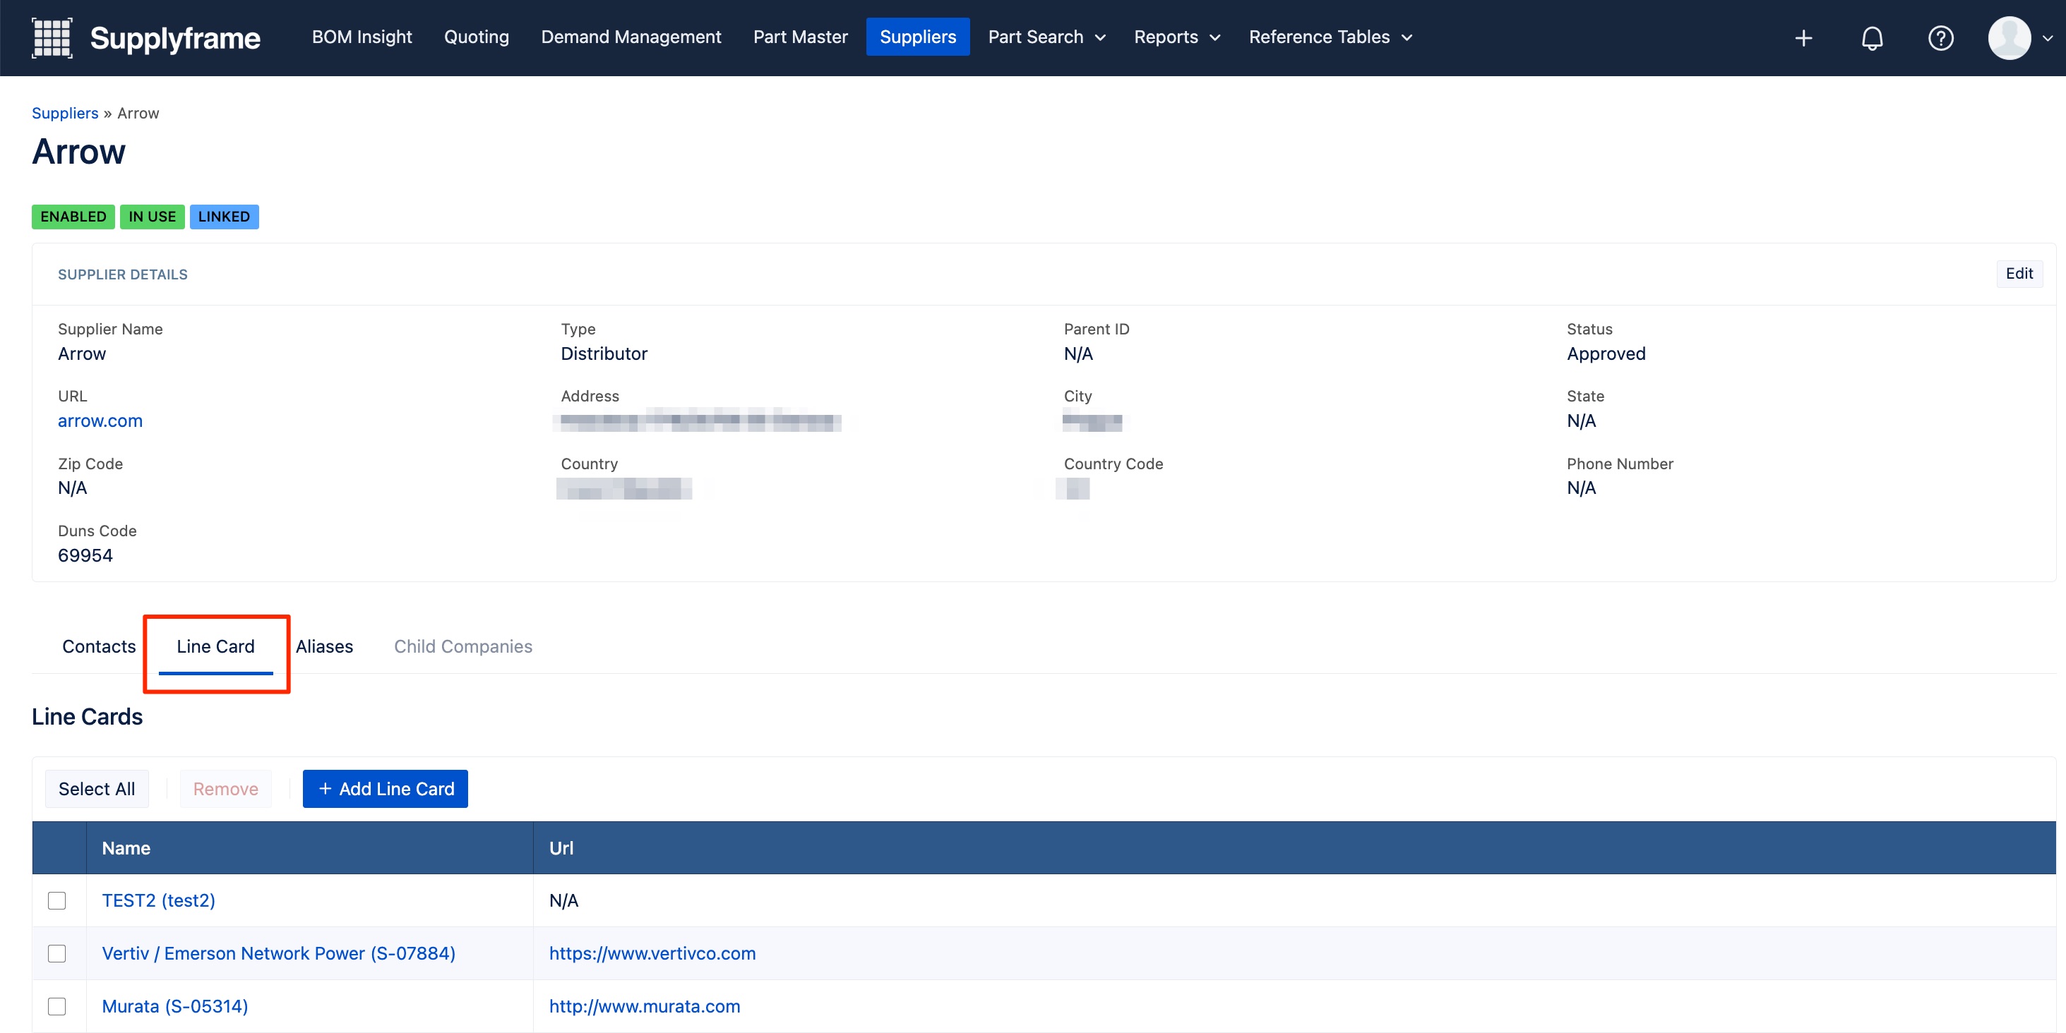
Task: Click the Supplyframe grid logo icon
Action: coord(52,37)
